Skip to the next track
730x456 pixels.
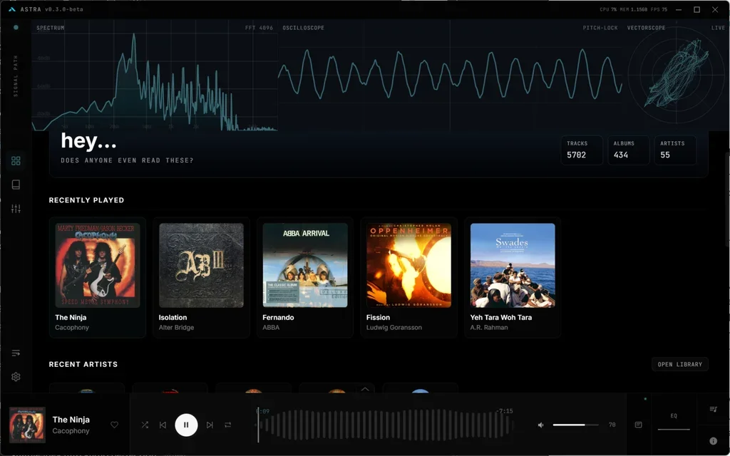(210, 425)
